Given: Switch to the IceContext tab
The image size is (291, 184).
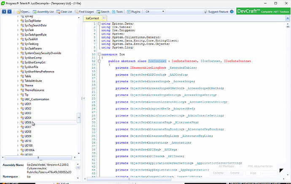Looking at the screenshot, I should [92, 18].
